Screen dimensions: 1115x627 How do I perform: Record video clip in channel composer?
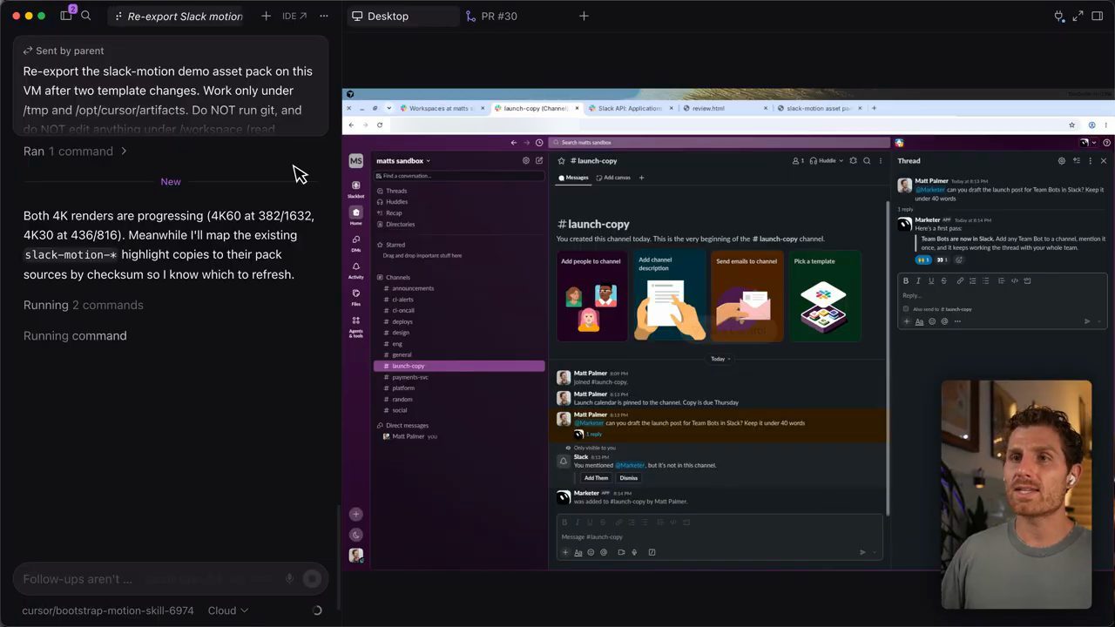click(x=621, y=552)
